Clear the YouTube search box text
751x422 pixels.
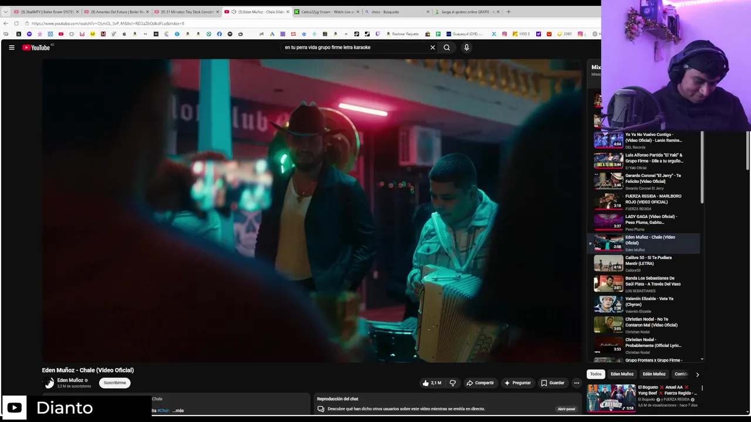(x=432, y=47)
